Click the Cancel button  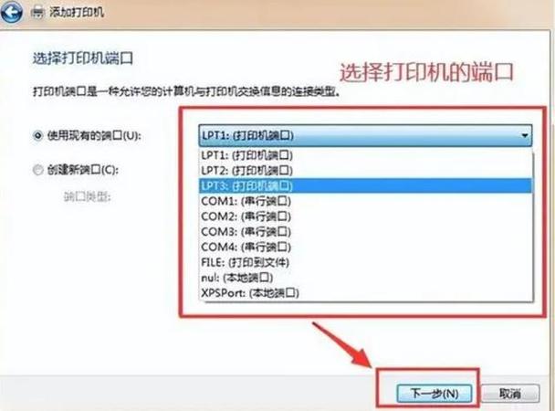509,393
